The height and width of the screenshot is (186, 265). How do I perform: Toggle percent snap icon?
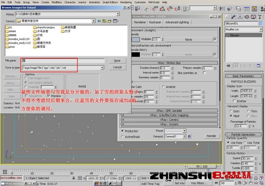click(x=170, y=9)
